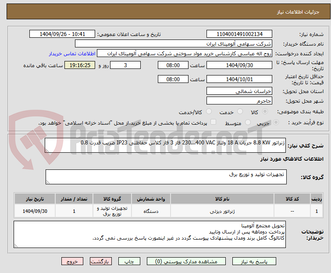Viewport: 331px width, 273px height.
Task: Click the گروه کالا textarea تجهیزات تولید
Action: [x=166, y=177]
